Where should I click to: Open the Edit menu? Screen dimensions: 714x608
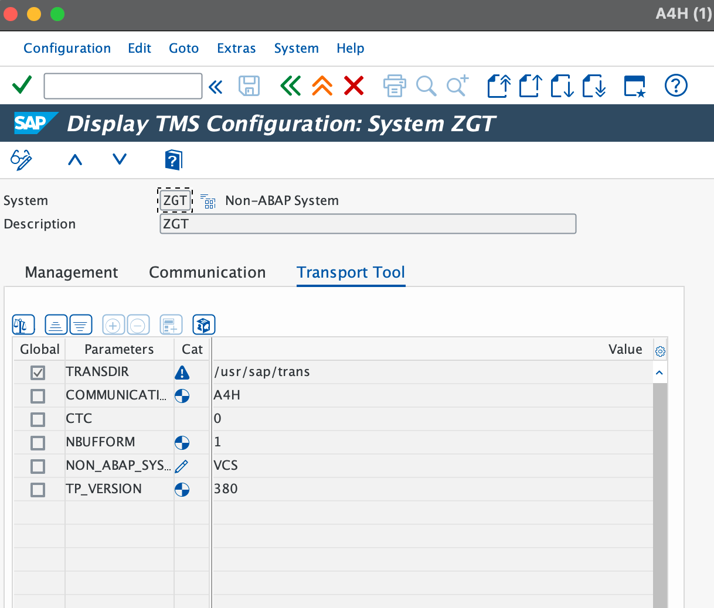pos(140,48)
